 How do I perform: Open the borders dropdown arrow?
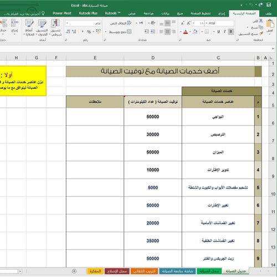[x=202, y=32]
